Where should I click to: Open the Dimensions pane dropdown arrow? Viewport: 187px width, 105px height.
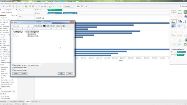pyautogui.click(x=16, y=15)
